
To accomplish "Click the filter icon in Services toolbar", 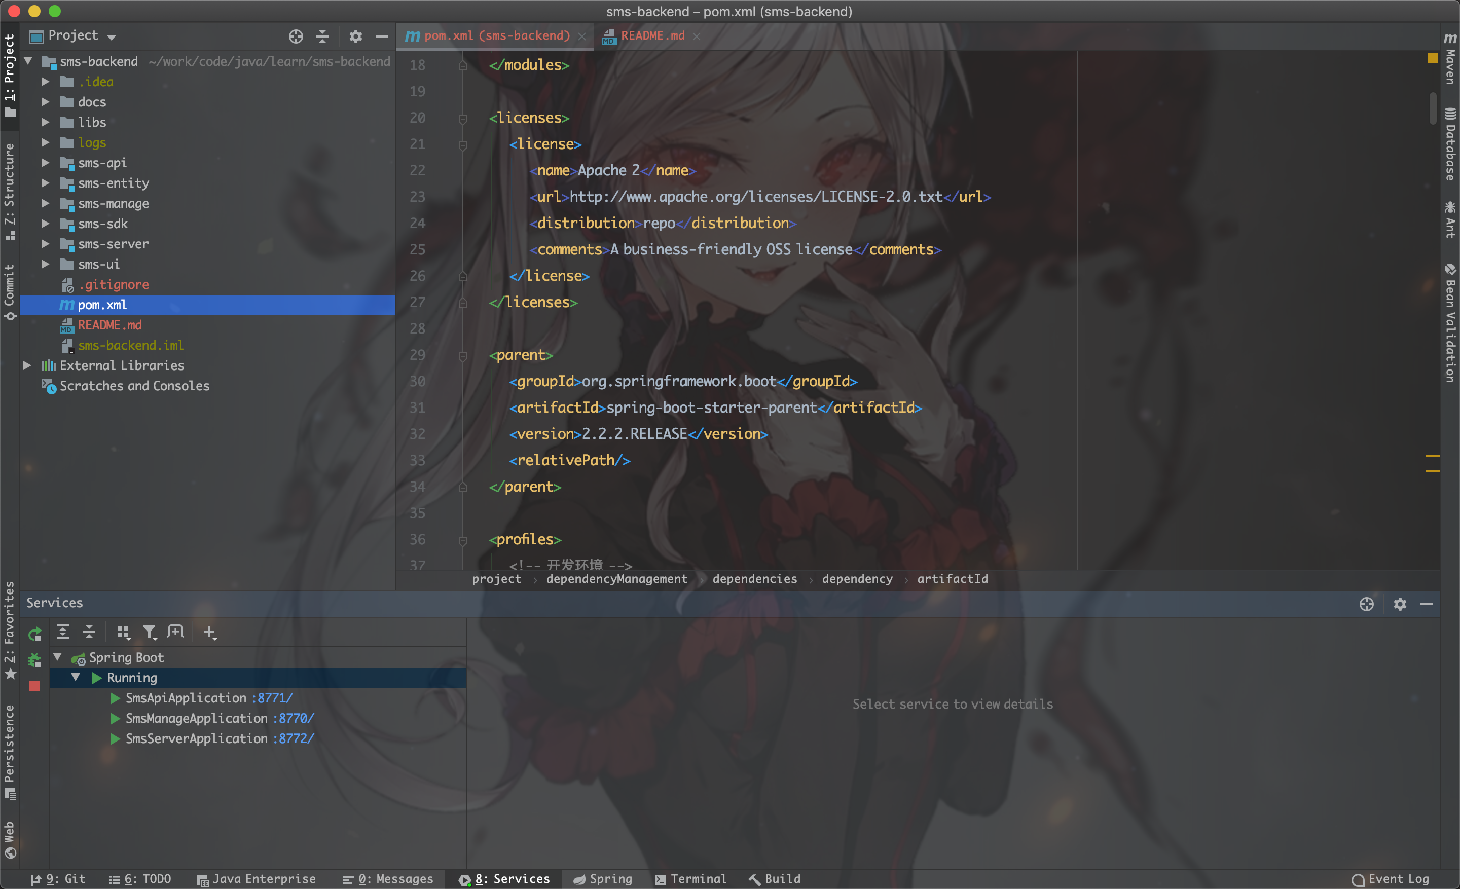I will [x=150, y=633].
